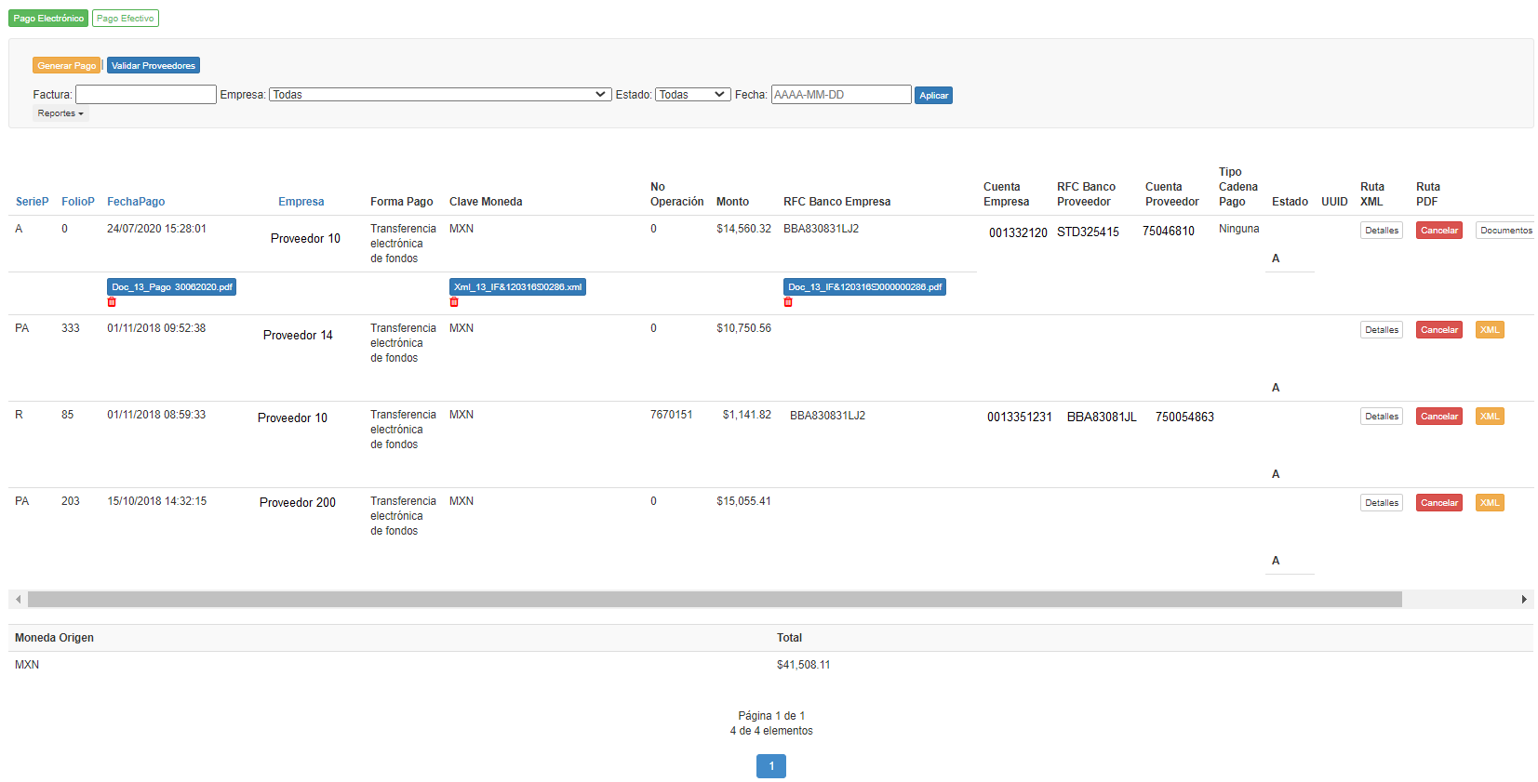This screenshot has height=782, width=1538.
Task: Click the horizontal scrollbar thumb of the table
Action: coord(715,600)
